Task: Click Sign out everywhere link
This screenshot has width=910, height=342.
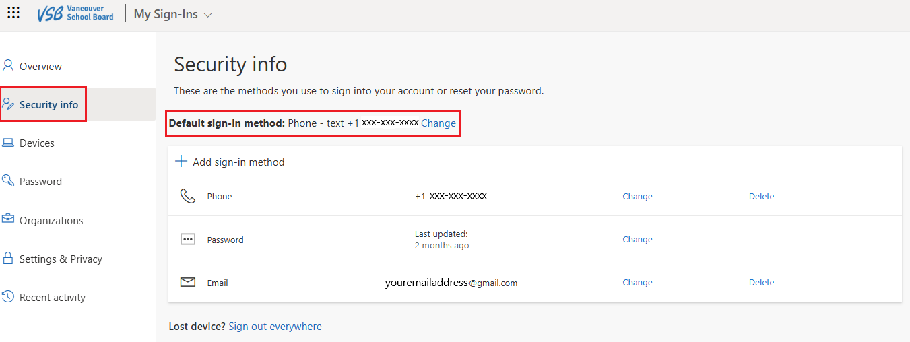Action: pyautogui.click(x=275, y=327)
